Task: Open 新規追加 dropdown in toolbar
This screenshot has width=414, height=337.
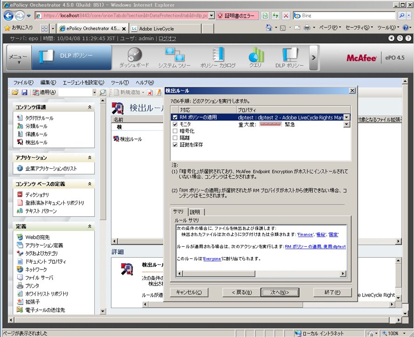Action: 130,93
